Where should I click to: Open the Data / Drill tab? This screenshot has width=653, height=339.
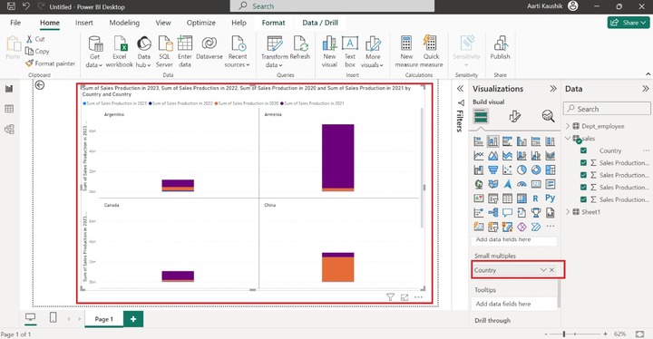(x=320, y=23)
